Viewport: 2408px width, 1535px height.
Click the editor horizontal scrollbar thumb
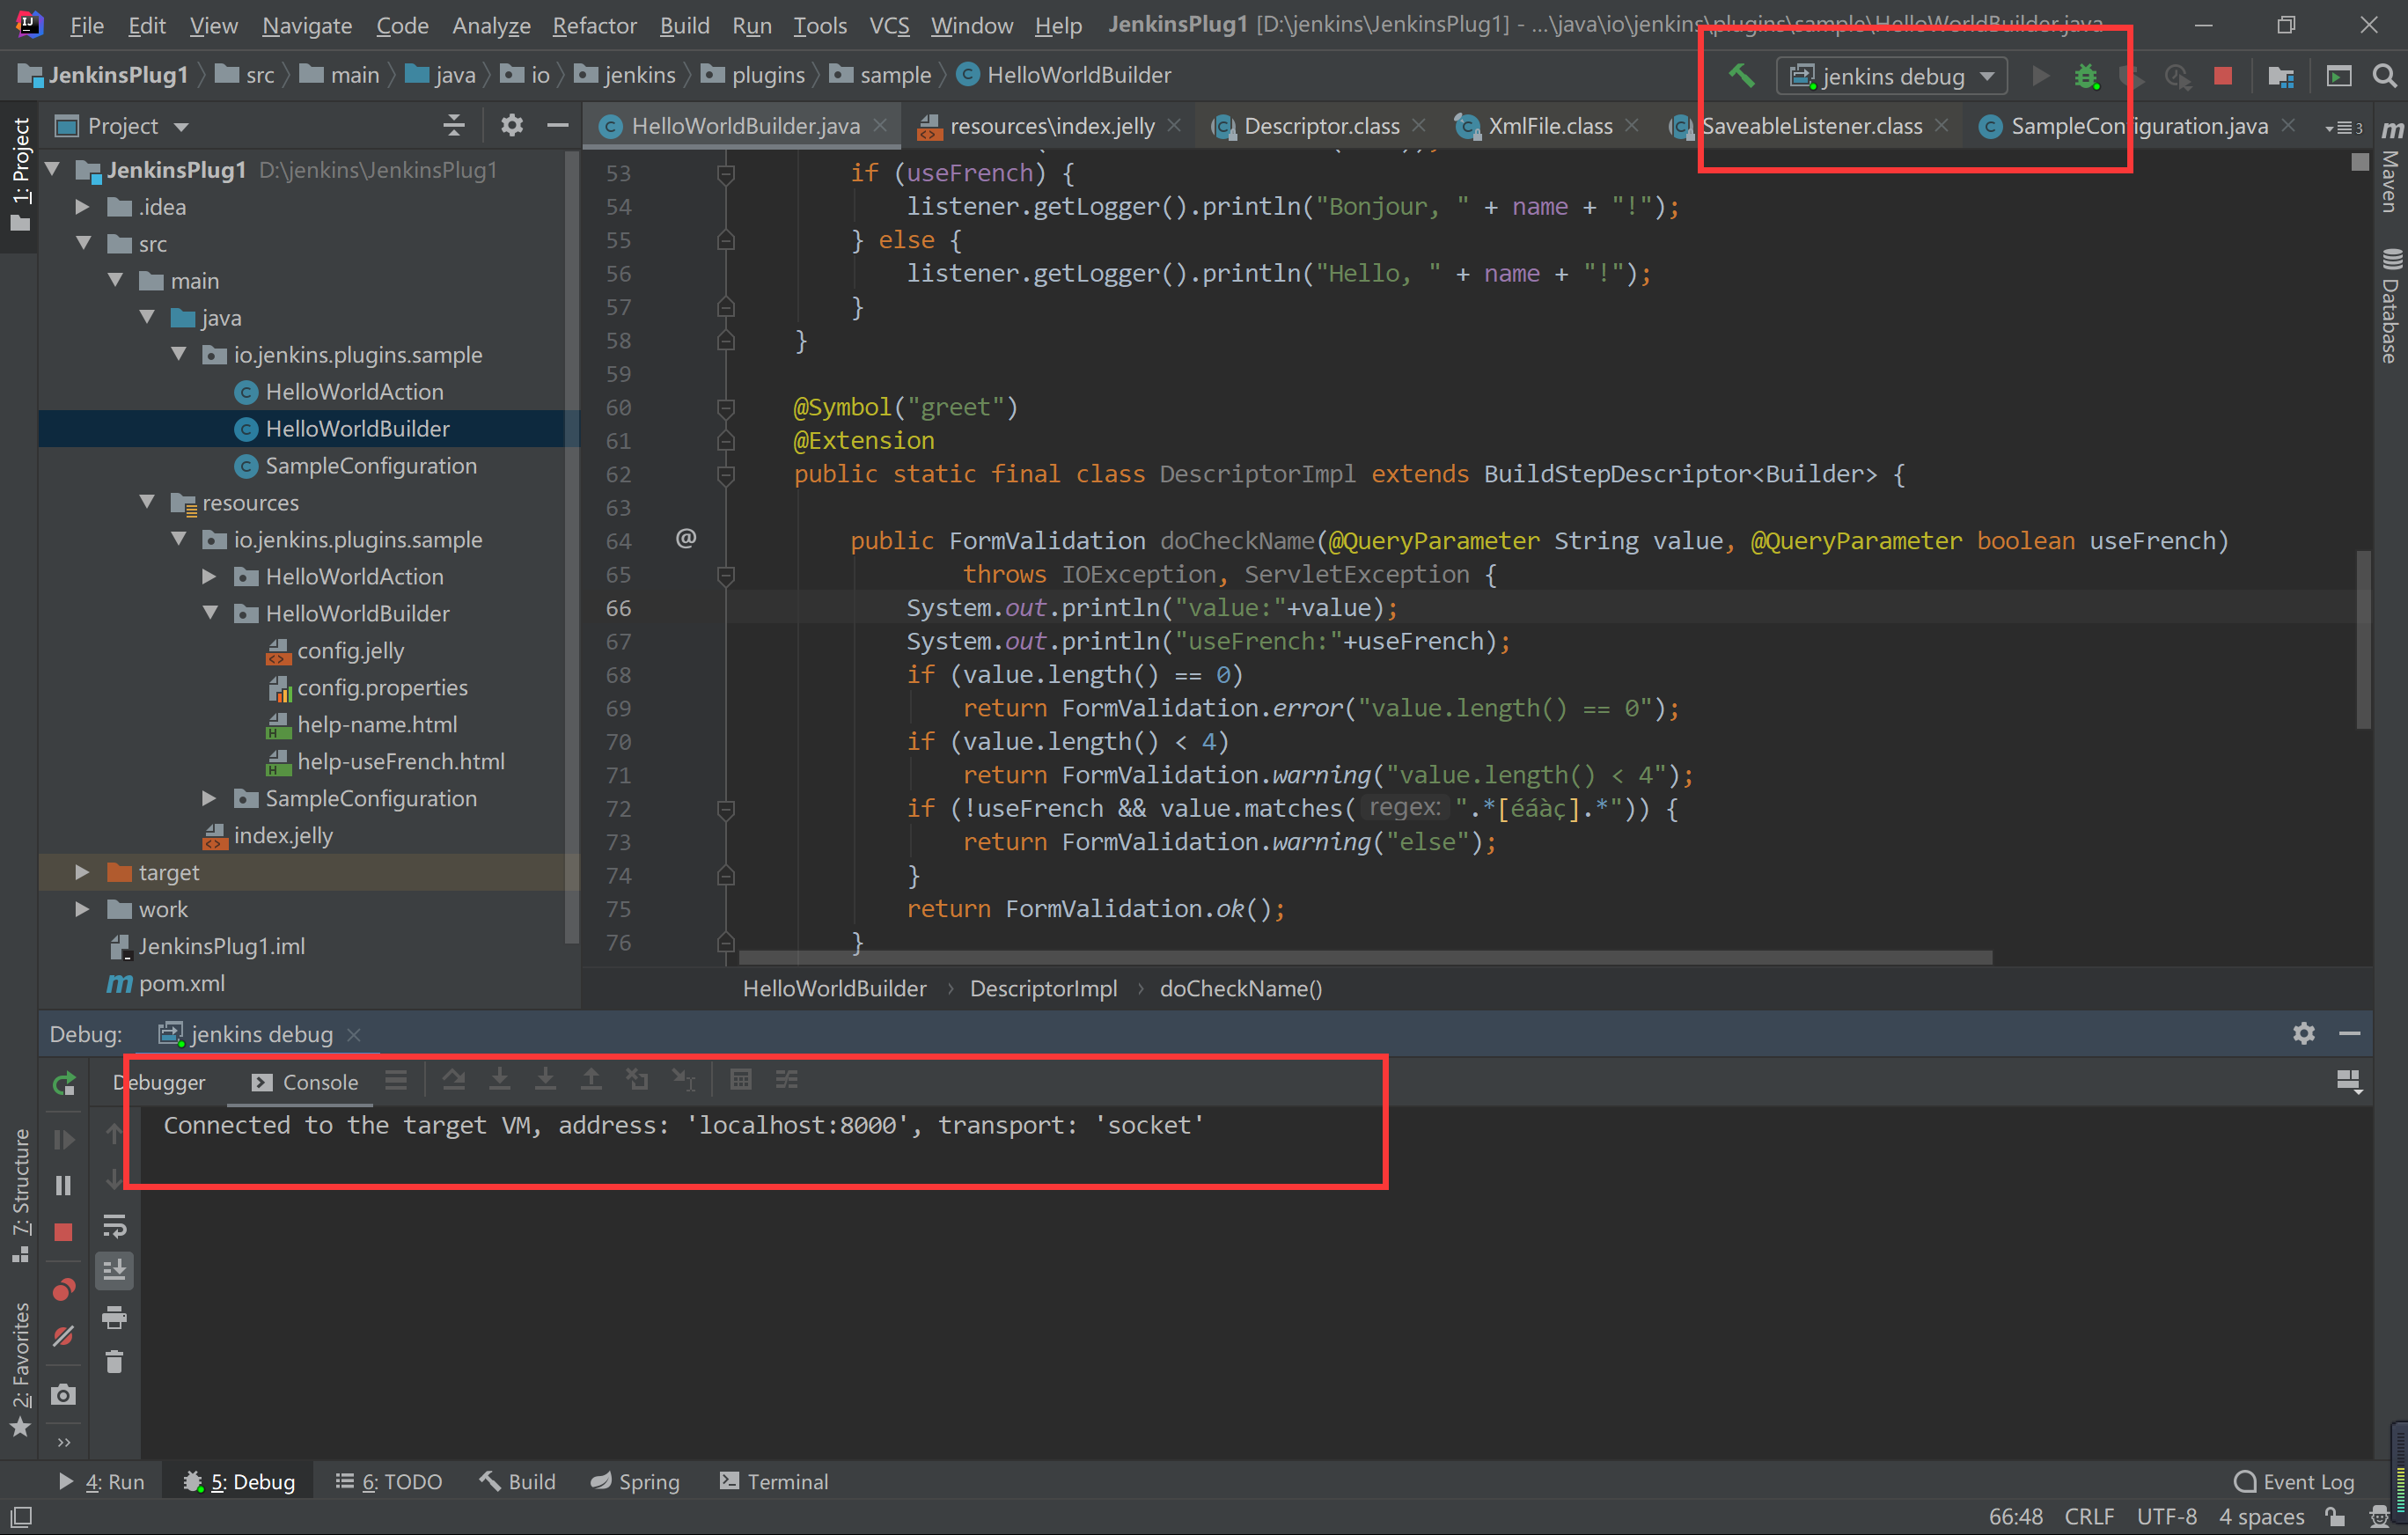[x=1365, y=958]
